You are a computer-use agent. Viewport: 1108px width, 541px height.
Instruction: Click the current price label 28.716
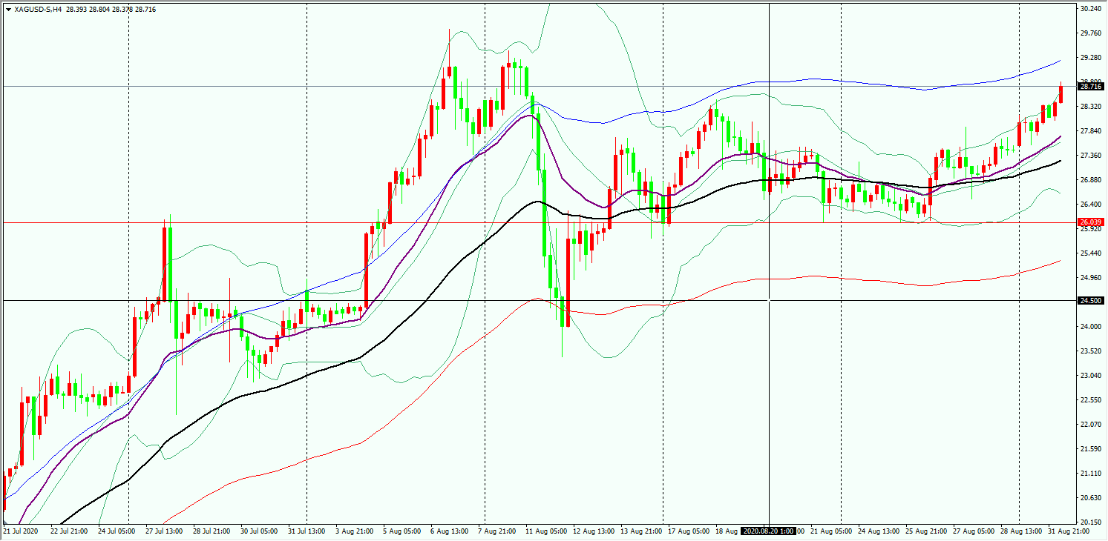1089,87
